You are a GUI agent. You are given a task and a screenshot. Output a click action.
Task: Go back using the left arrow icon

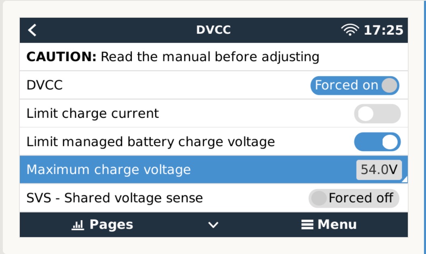pos(32,30)
